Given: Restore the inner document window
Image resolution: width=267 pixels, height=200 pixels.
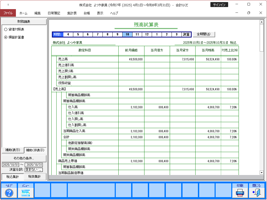Looking at the screenshot, I should coord(248,13).
